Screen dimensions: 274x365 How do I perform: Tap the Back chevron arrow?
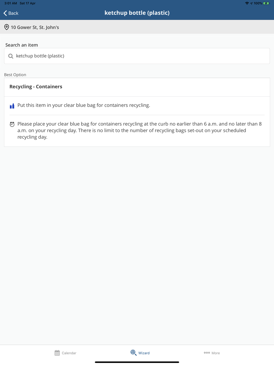coord(5,13)
